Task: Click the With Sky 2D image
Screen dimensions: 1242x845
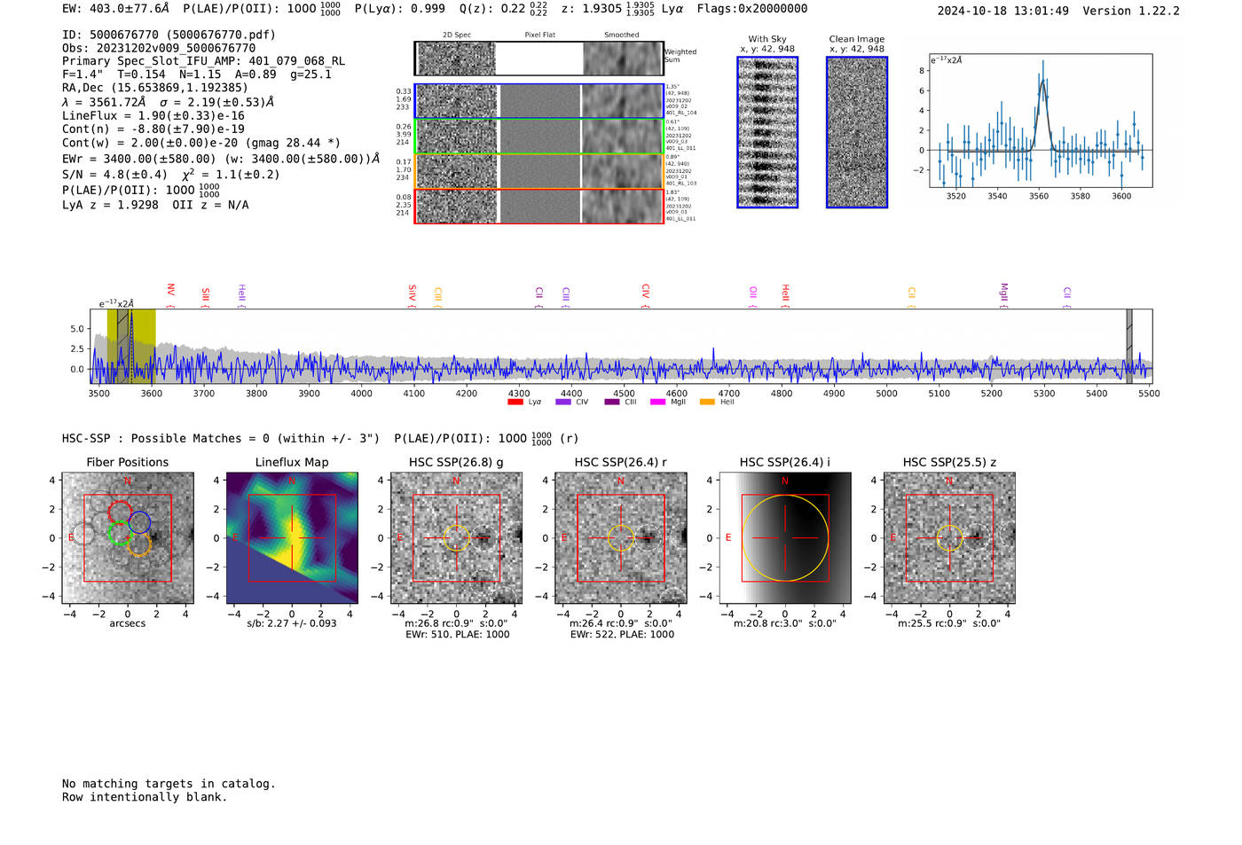Action: tap(767, 132)
